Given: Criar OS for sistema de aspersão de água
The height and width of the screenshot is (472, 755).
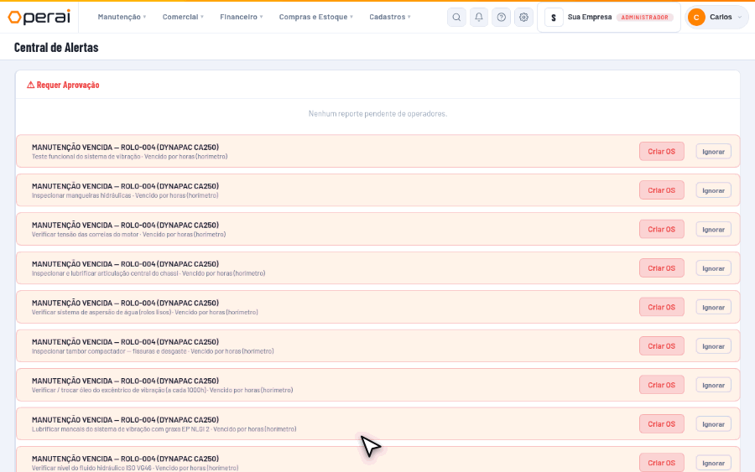Looking at the screenshot, I should coord(662,308).
